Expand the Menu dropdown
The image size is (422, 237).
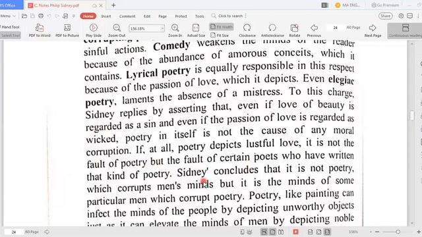point(7,16)
